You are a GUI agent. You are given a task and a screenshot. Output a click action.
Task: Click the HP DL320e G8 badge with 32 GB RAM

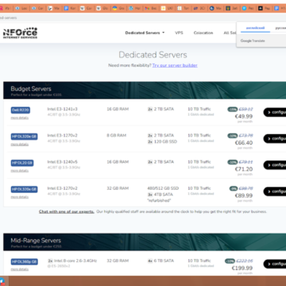pyautogui.click(x=24, y=189)
